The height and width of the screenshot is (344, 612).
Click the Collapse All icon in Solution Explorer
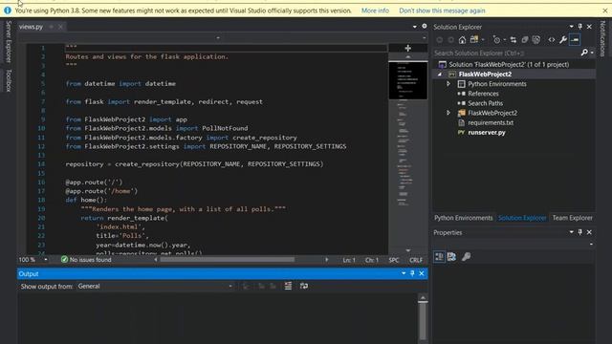tap(525, 40)
